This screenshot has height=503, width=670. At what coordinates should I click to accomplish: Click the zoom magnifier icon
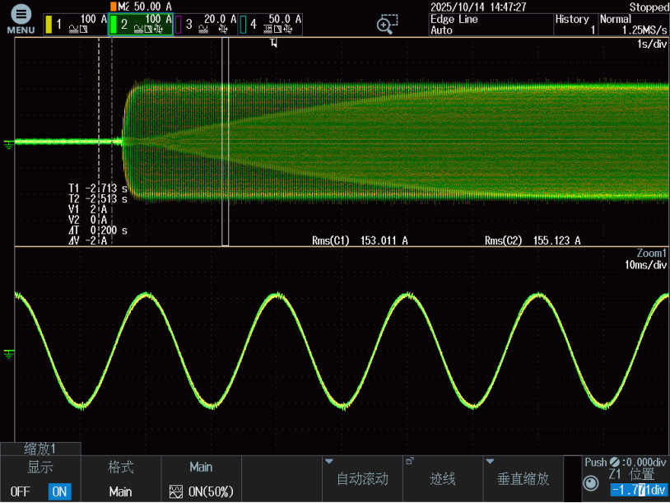[x=387, y=24]
